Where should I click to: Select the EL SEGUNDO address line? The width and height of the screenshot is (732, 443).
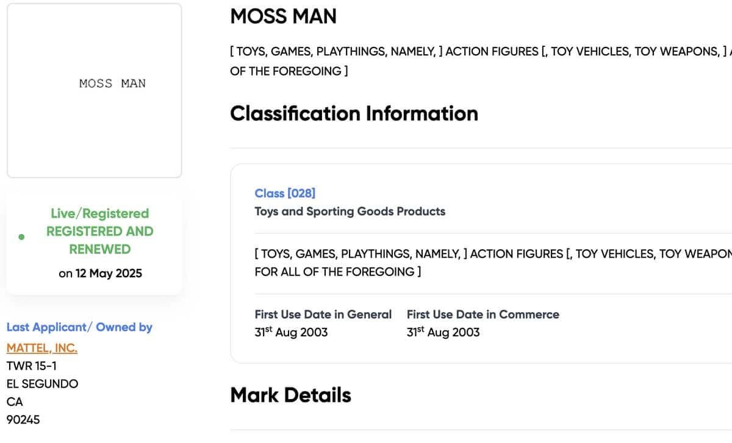pos(41,383)
